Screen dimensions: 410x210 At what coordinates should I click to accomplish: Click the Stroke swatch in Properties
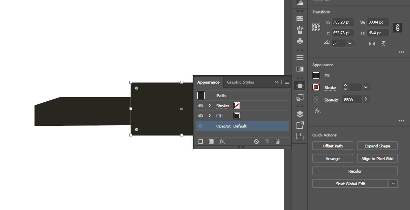[x=316, y=87]
